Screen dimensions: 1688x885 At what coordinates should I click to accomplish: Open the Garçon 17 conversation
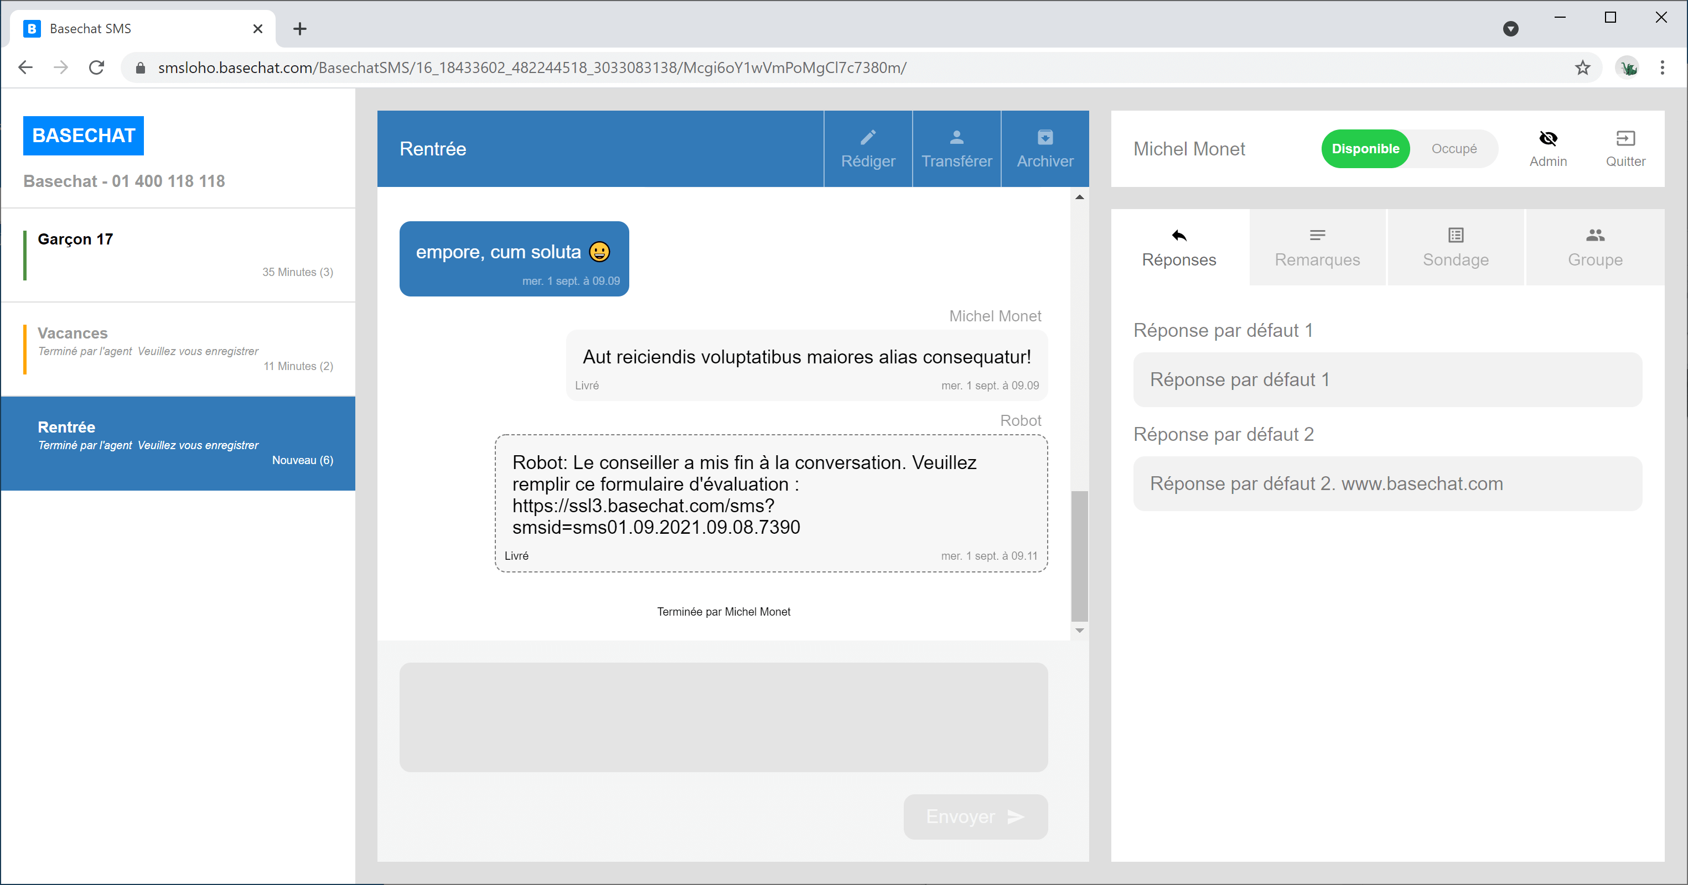point(178,255)
